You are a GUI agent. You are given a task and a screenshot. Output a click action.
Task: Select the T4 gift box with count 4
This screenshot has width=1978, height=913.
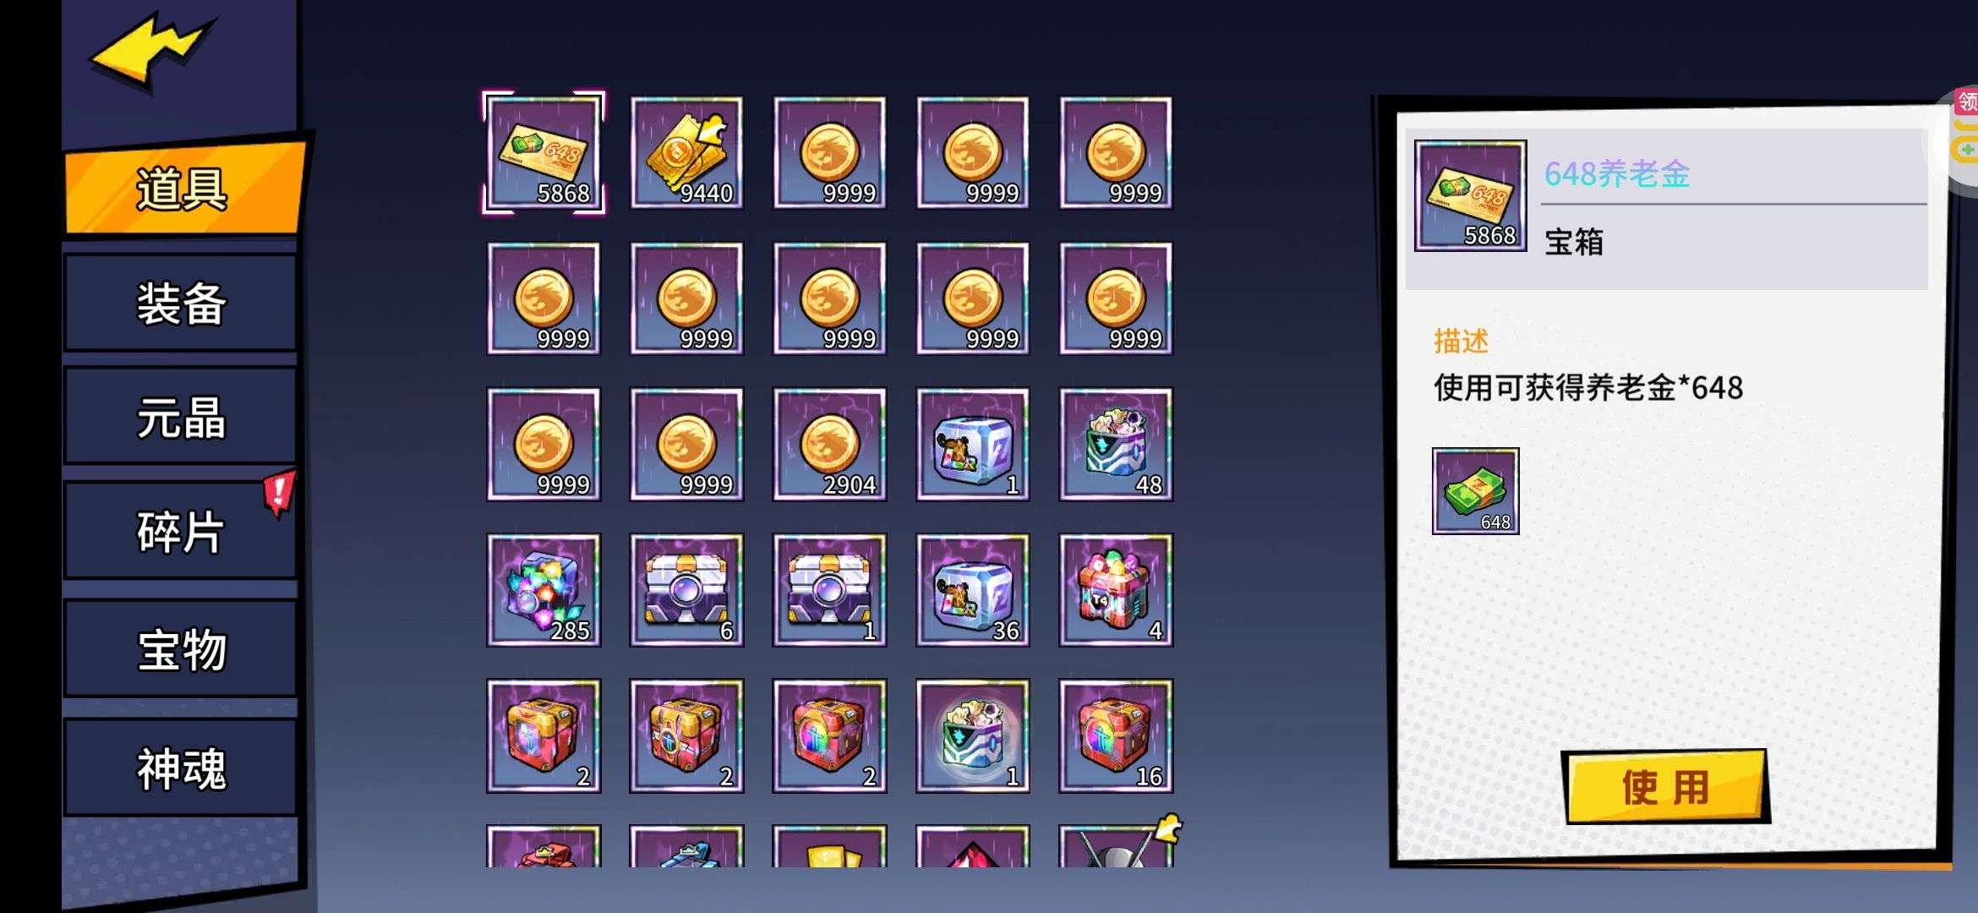click(1116, 590)
